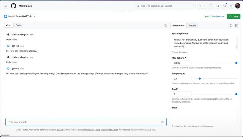Open the notifications inbox icon
This screenshot has height=137, width=243.
[x=224, y=6]
